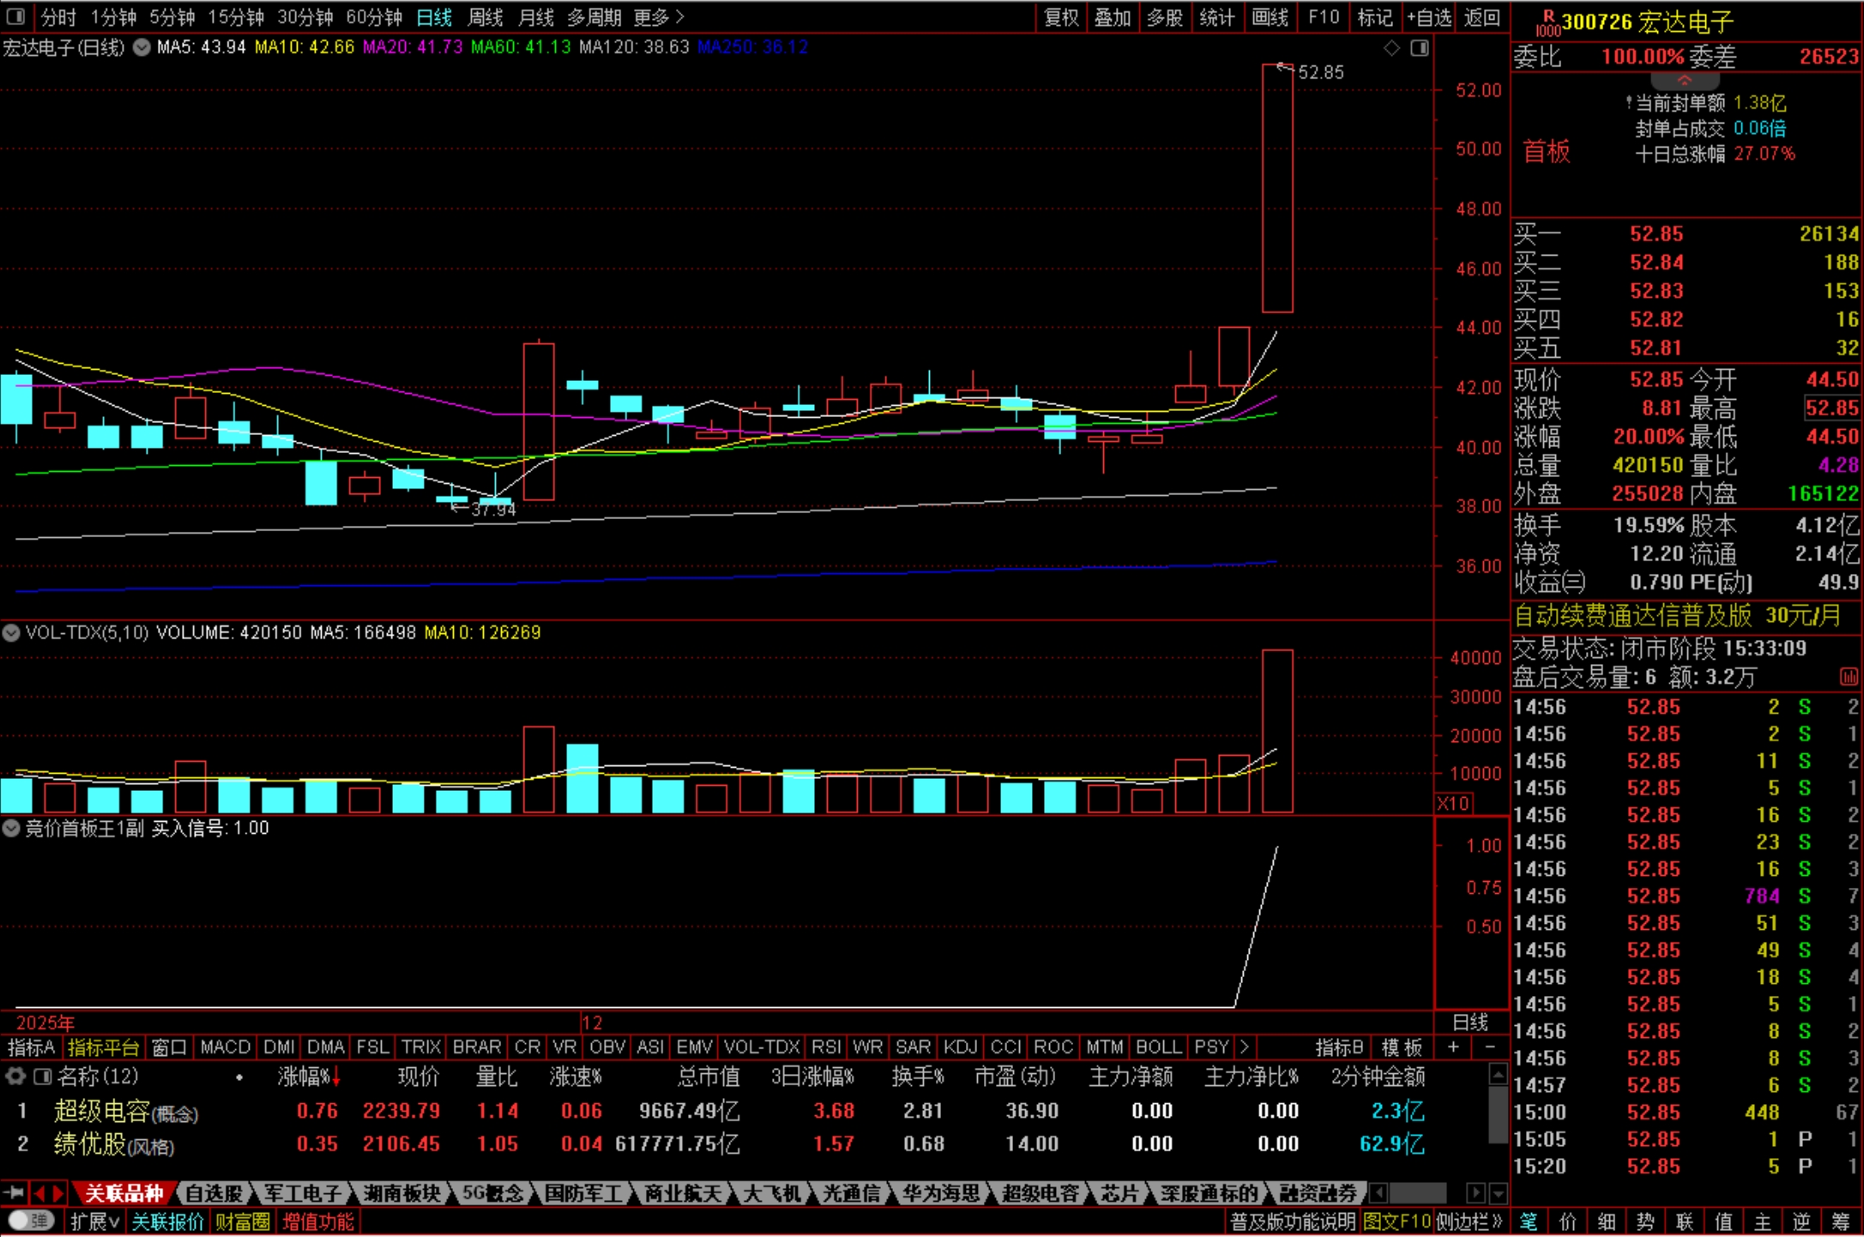The width and height of the screenshot is (1864, 1237).
Task: Click the minus button next to 模板
Action: click(1490, 1047)
